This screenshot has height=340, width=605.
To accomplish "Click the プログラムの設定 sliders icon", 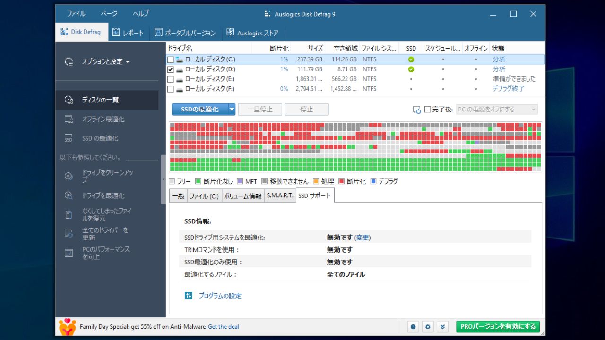I will click(x=189, y=296).
